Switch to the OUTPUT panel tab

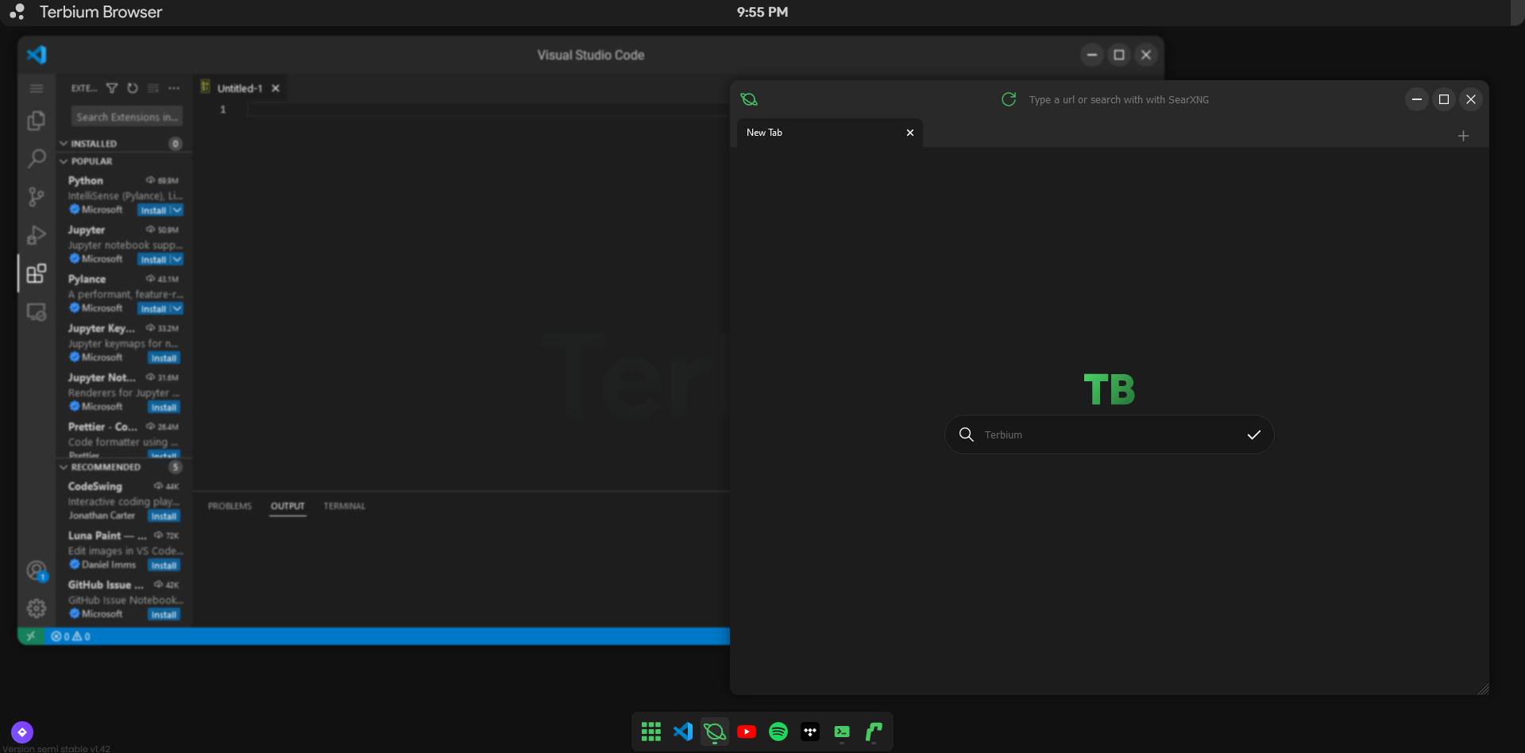(x=288, y=506)
